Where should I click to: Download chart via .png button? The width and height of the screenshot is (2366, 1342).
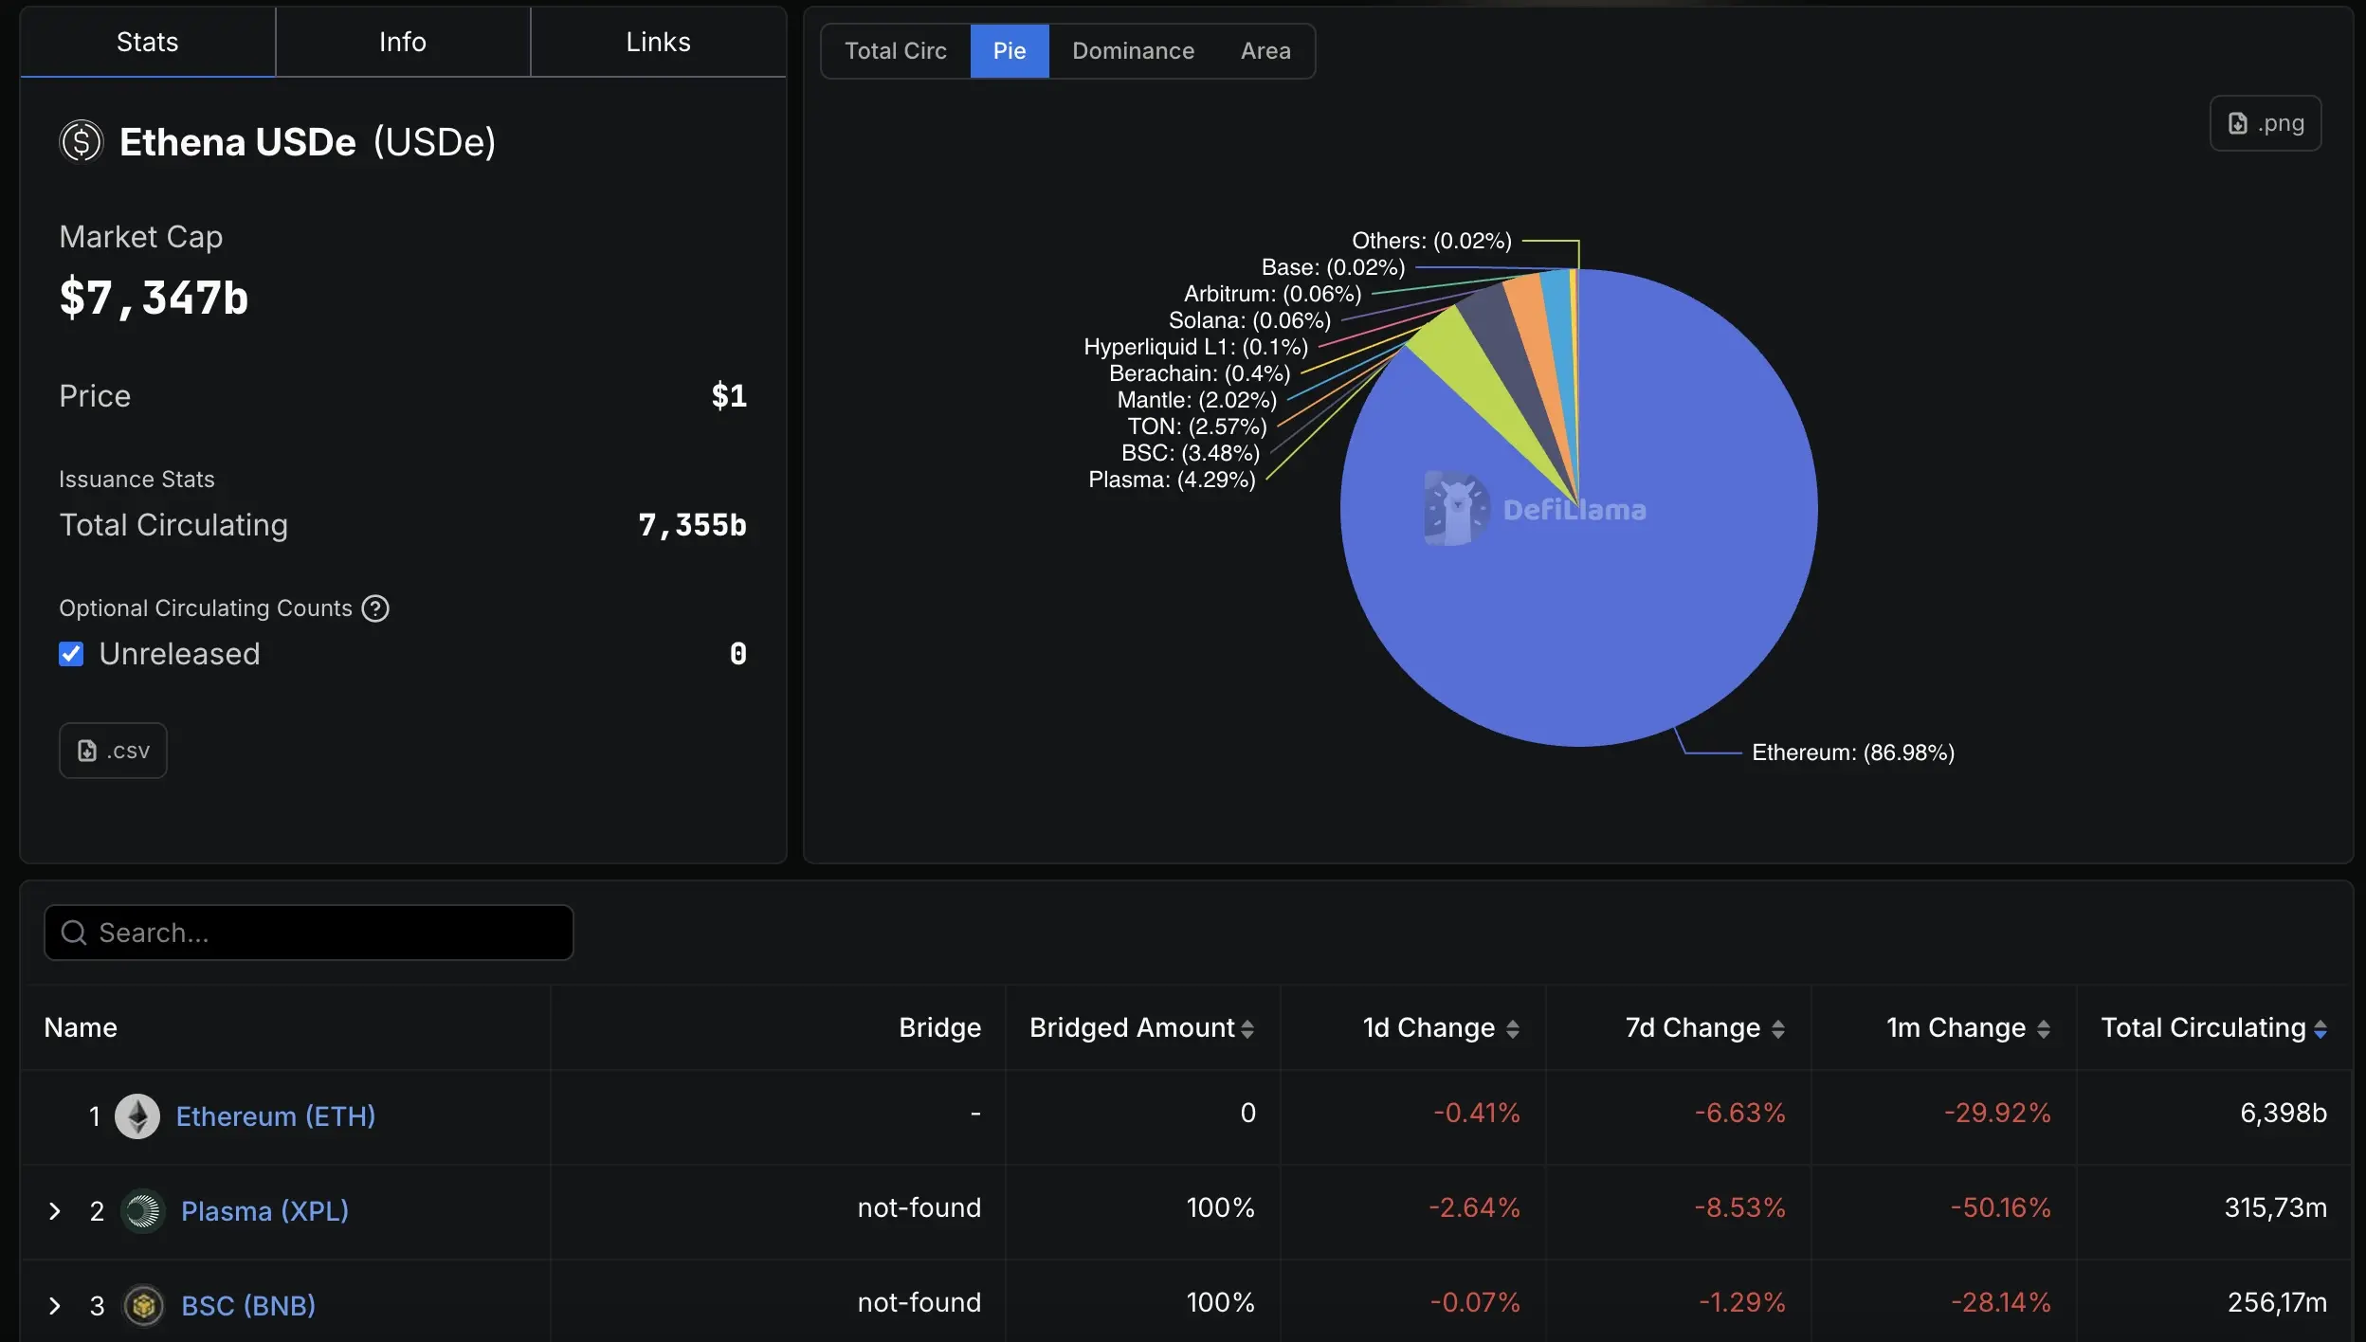point(2265,123)
